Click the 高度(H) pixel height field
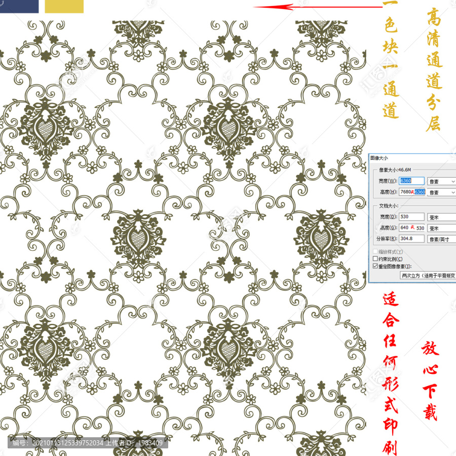This screenshot has width=456, height=456. coord(412,192)
